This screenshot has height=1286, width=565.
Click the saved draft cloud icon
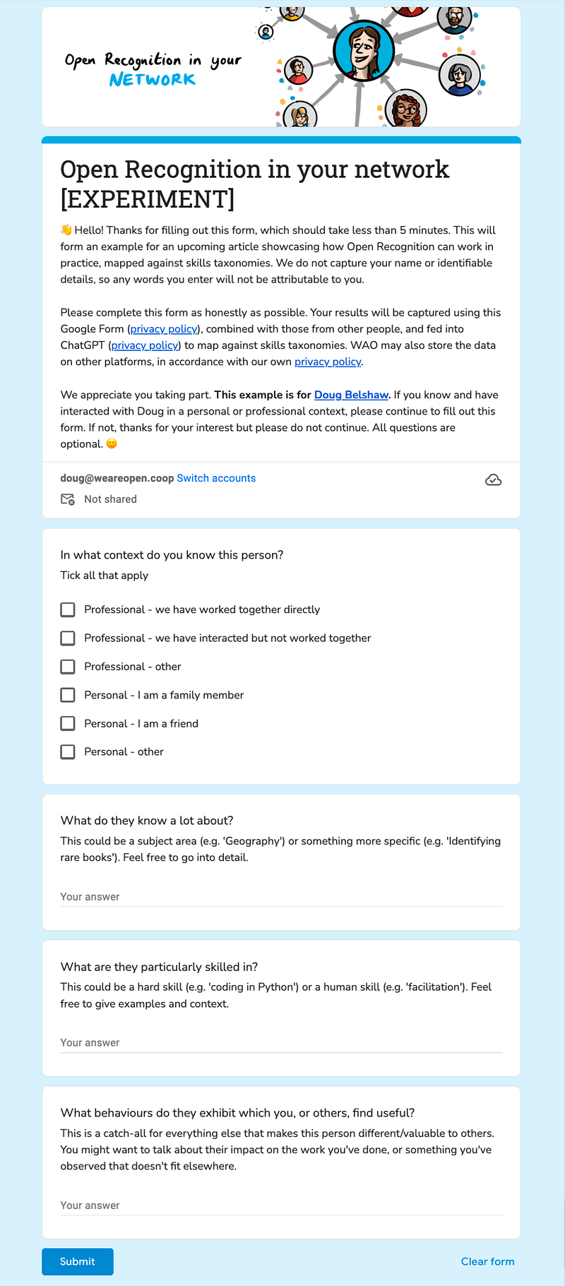pyautogui.click(x=494, y=480)
